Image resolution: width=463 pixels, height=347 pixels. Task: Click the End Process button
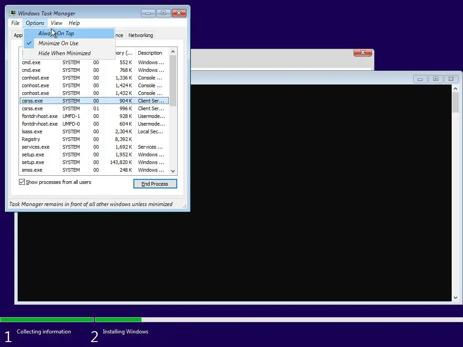pos(155,184)
